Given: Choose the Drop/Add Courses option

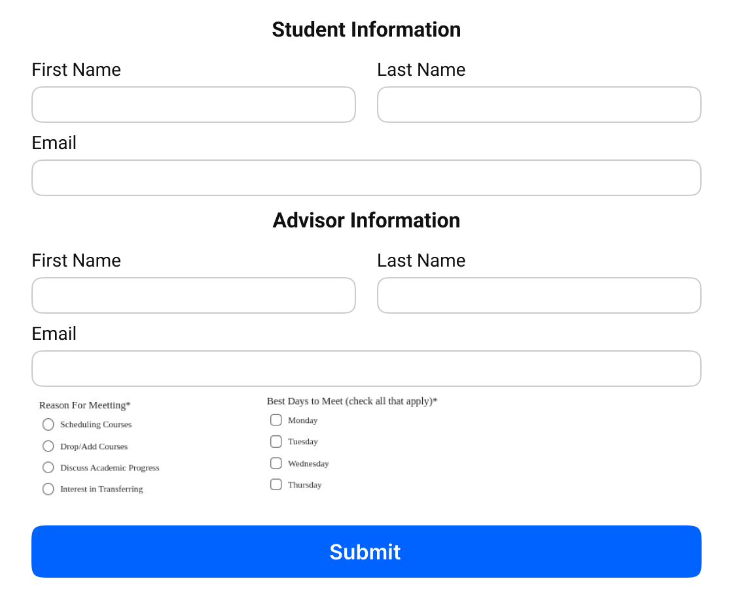Looking at the screenshot, I should coord(48,446).
